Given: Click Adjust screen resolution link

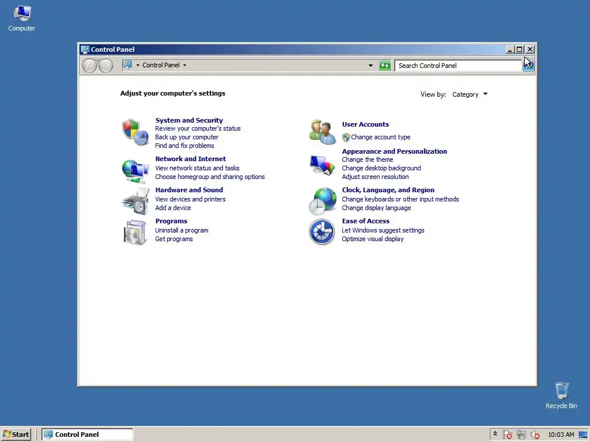Looking at the screenshot, I should (375, 177).
